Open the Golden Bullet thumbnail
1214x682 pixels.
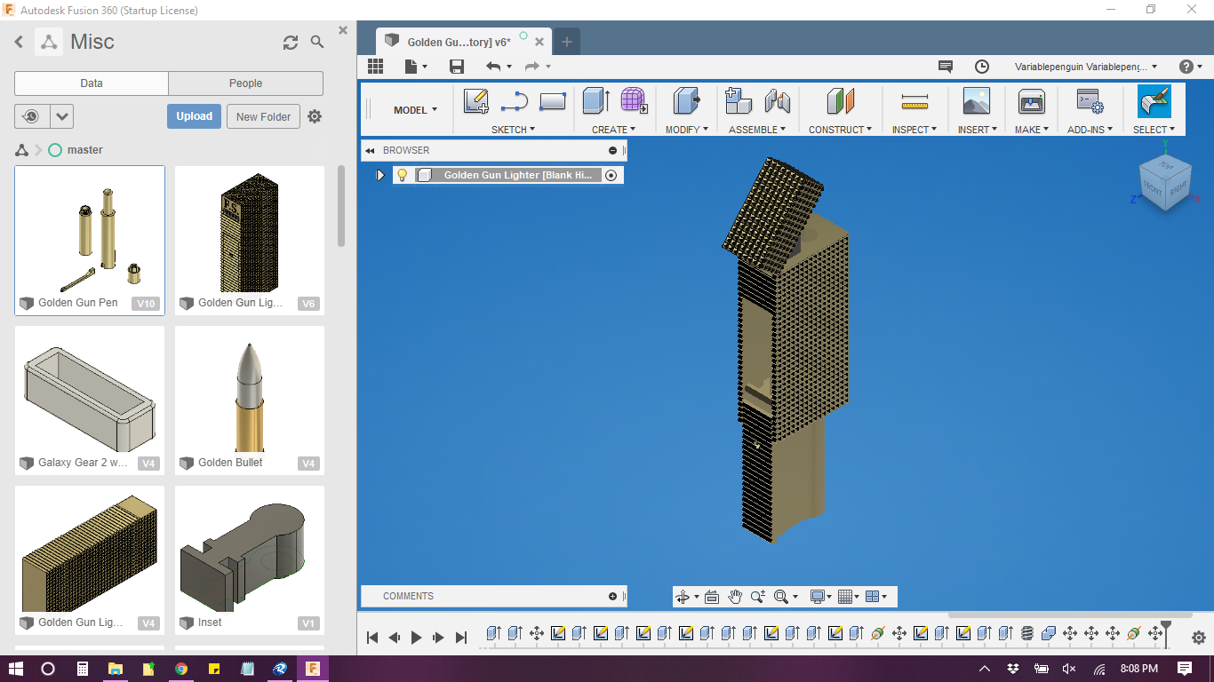pyautogui.click(x=250, y=400)
